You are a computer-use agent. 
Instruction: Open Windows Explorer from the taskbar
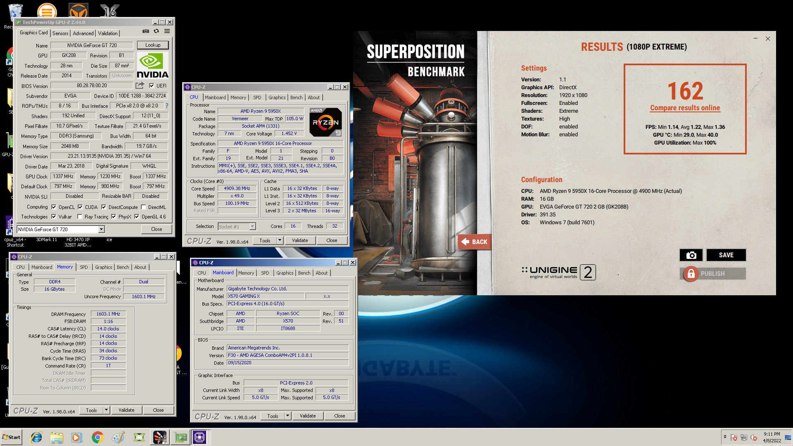coord(57,437)
